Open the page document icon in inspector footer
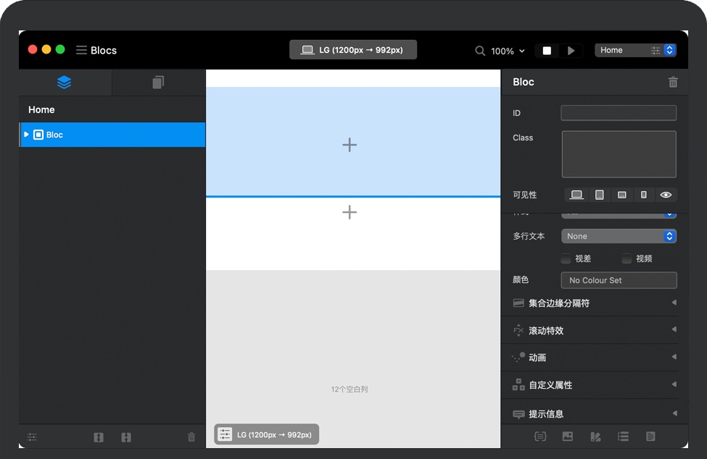707x459 pixels. tap(650, 436)
